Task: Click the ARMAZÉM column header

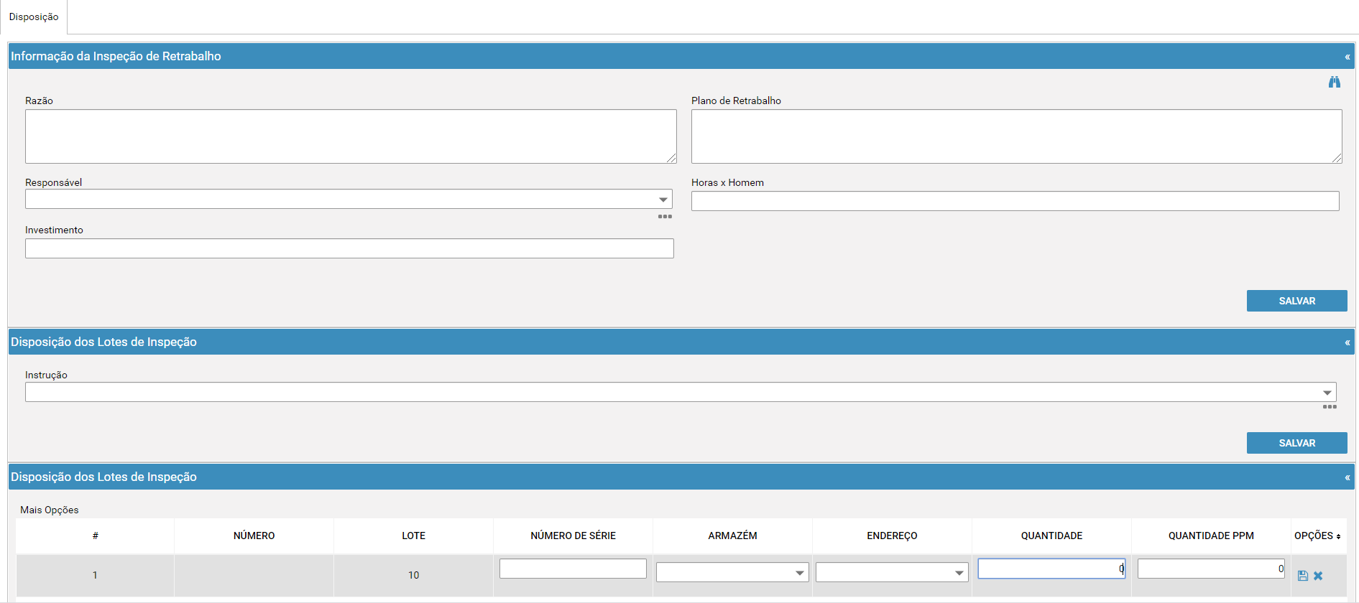Action: pyautogui.click(x=732, y=536)
